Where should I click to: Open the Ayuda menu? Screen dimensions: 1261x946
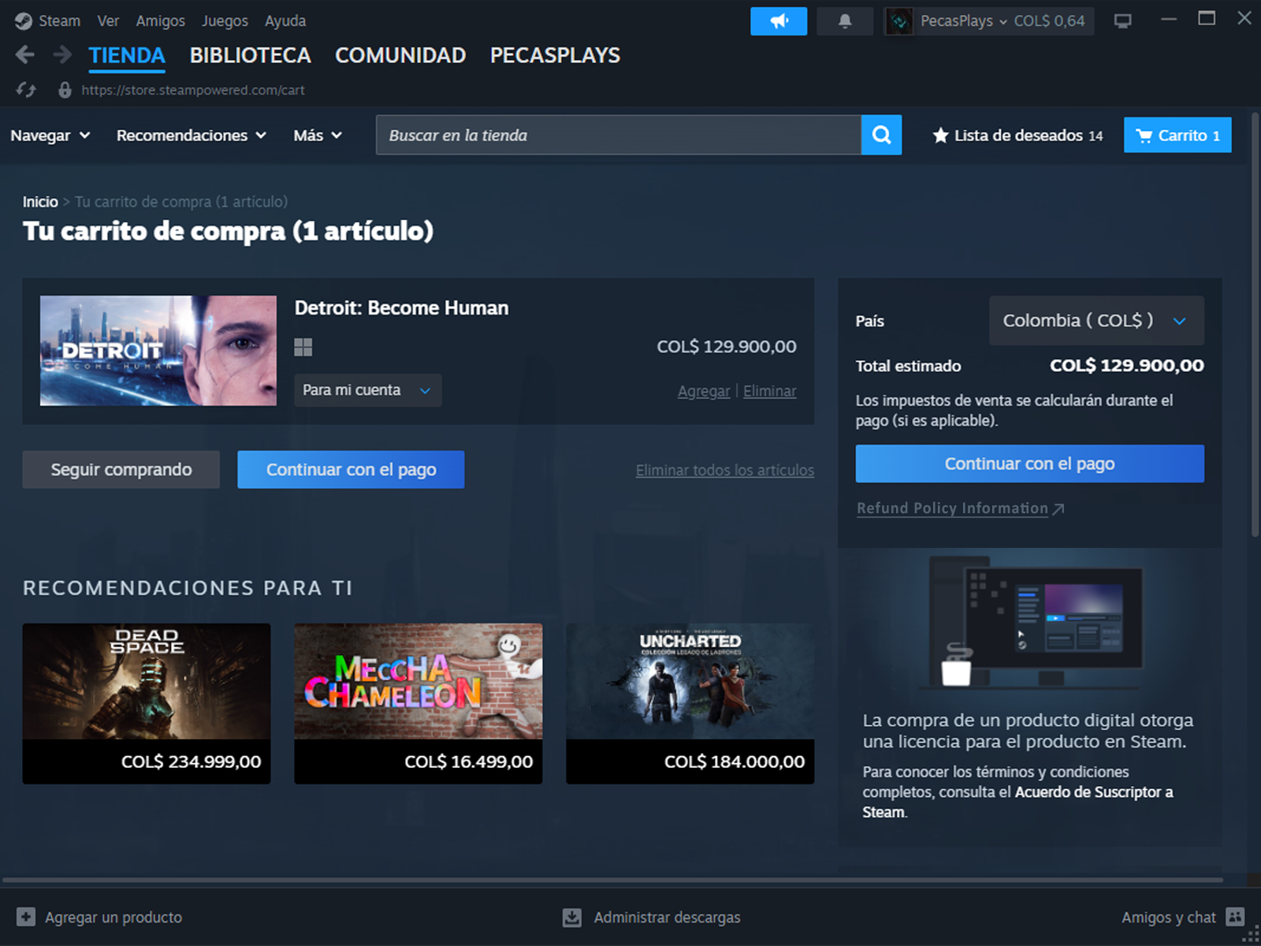(285, 21)
